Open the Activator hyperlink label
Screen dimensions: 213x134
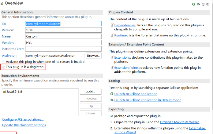pos(9,56)
